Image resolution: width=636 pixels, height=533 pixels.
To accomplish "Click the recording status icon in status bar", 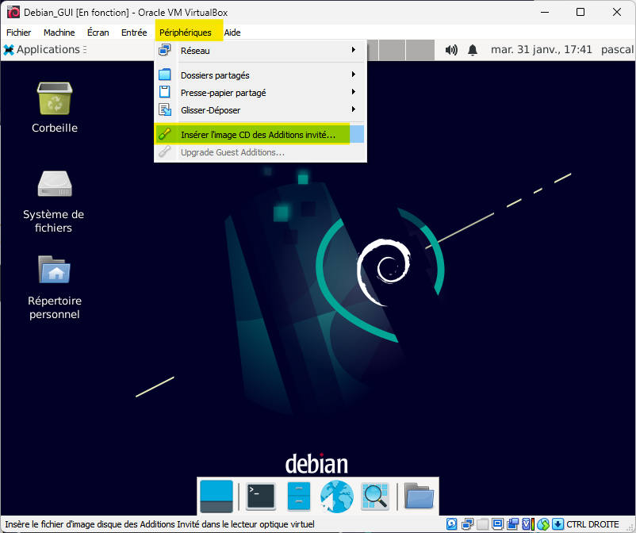I will [512, 524].
